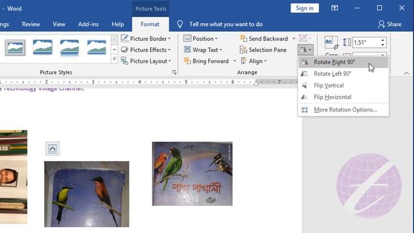Click the Layout Options icon beside picture
The width and height of the screenshot is (414, 233).
[x=52, y=148]
